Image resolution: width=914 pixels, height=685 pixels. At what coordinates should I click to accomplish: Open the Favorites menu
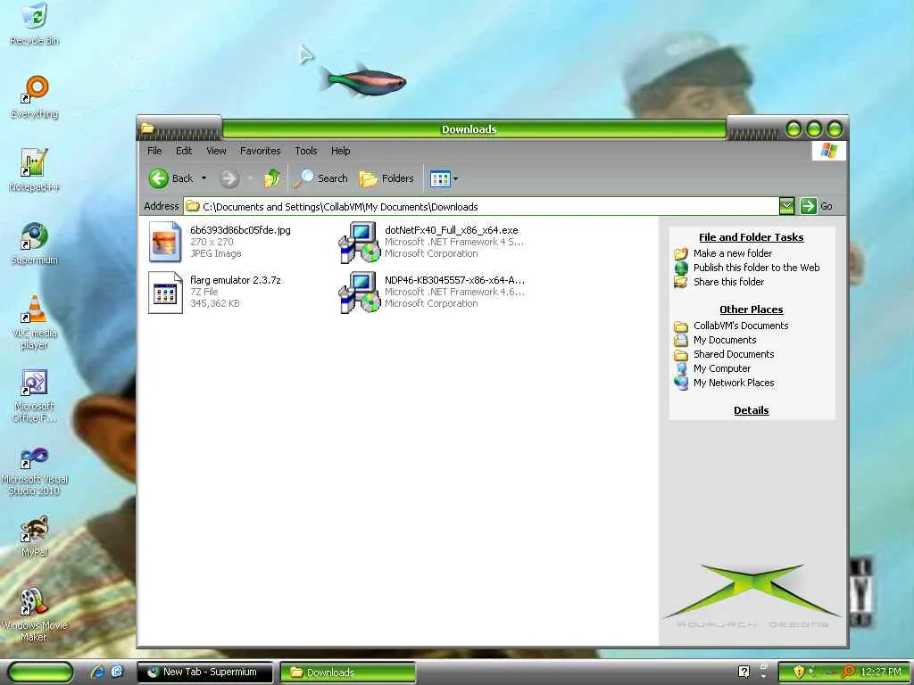pyautogui.click(x=260, y=151)
